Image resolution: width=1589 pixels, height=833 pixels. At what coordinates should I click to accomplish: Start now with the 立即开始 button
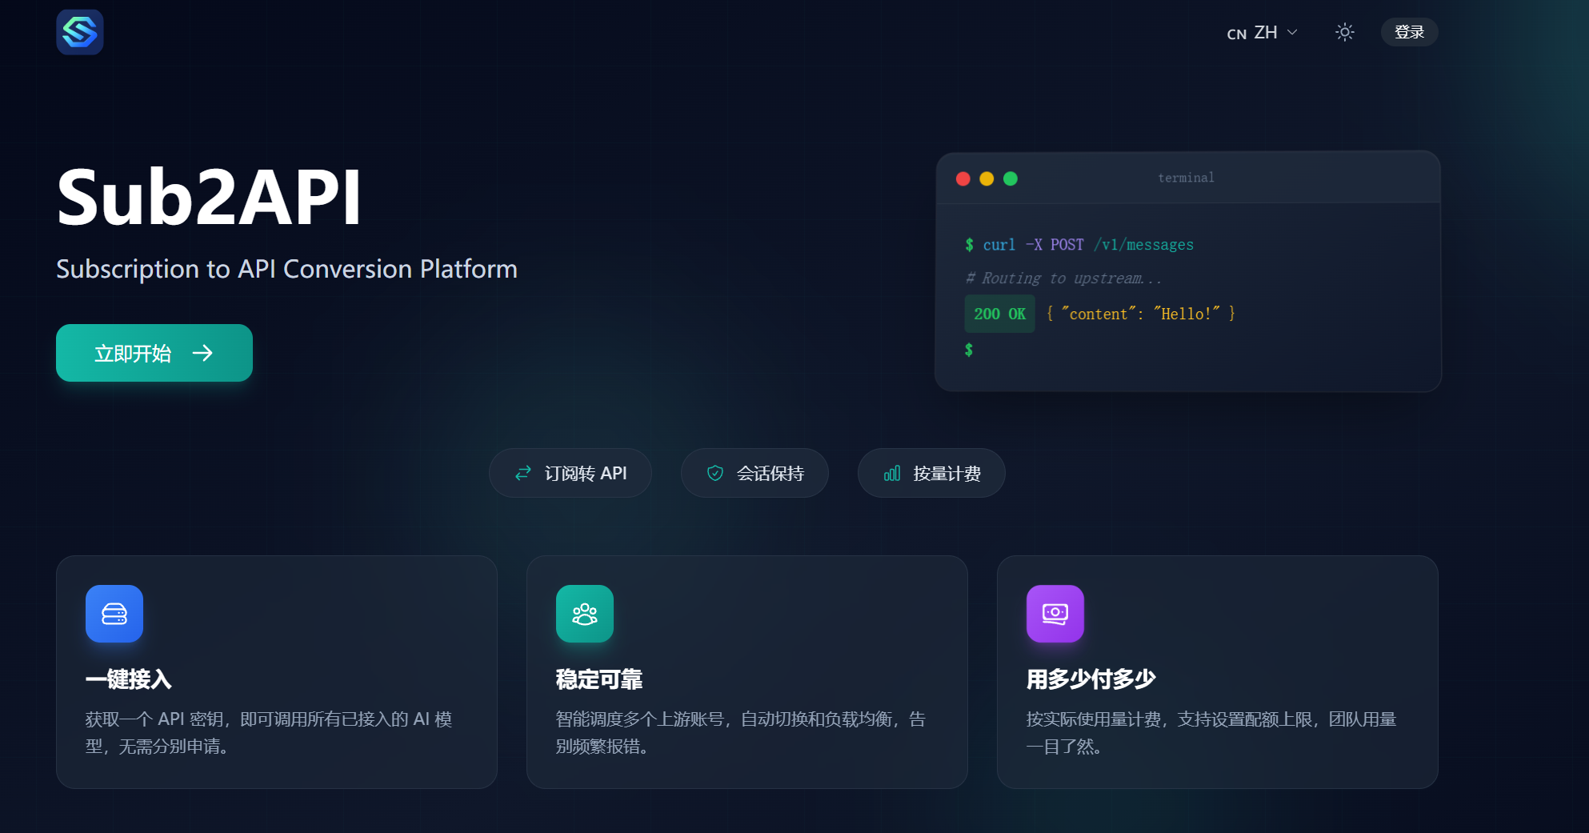(x=154, y=353)
